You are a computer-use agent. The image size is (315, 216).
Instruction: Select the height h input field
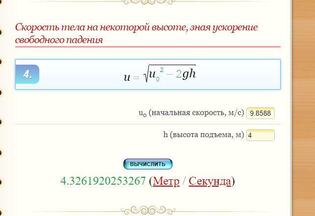tap(260, 135)
